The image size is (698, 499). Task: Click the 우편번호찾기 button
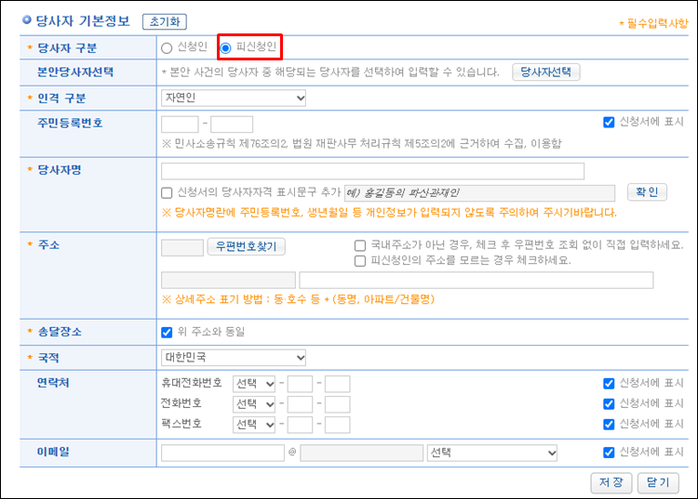[x=247, y=246]
